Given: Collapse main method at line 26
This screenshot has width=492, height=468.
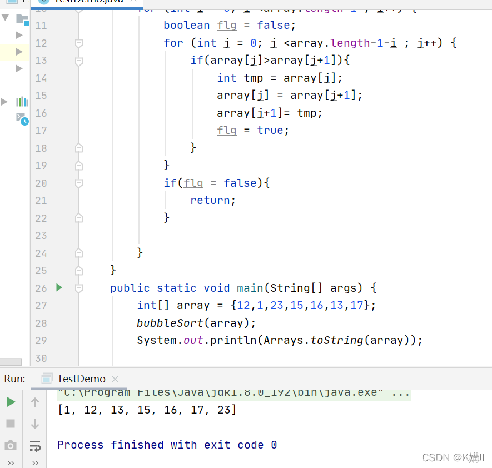Looking at the screenshot, I should click(79, 288).
